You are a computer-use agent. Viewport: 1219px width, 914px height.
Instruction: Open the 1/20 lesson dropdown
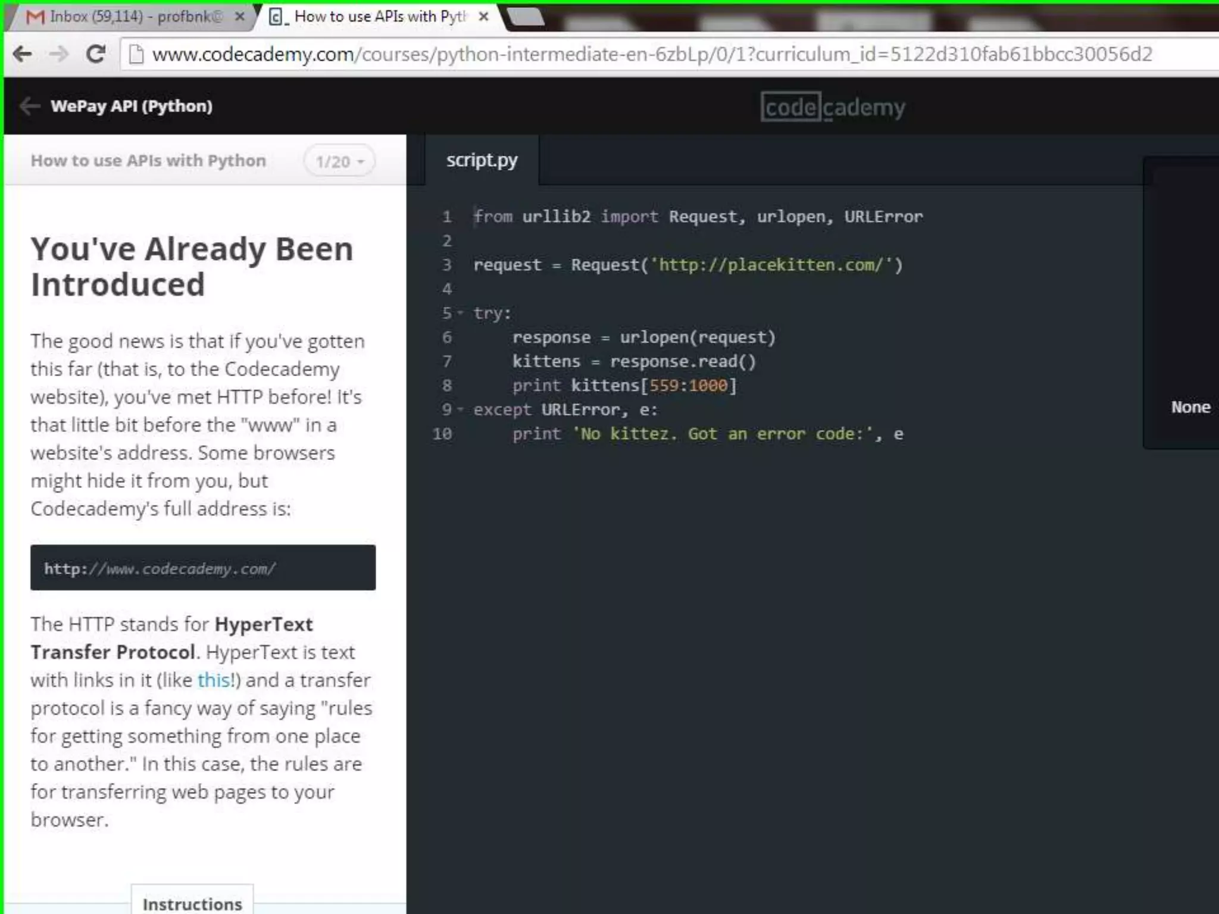coord(339,161)
